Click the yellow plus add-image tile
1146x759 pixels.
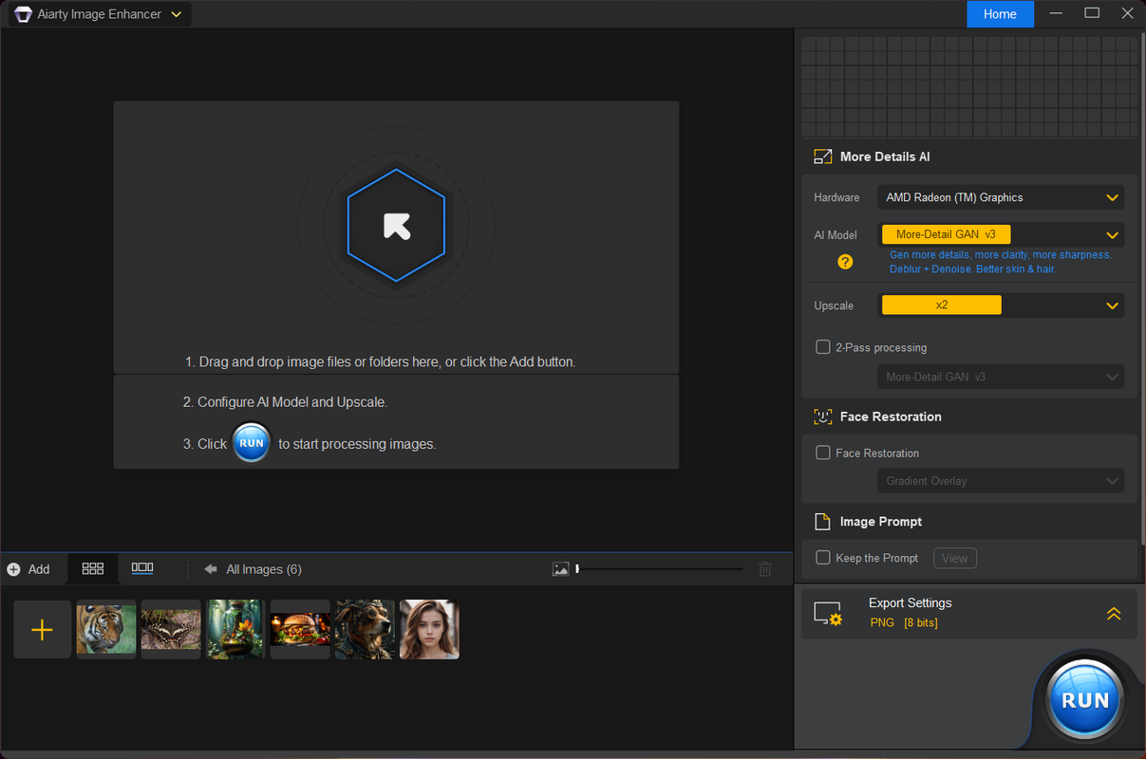42,629
